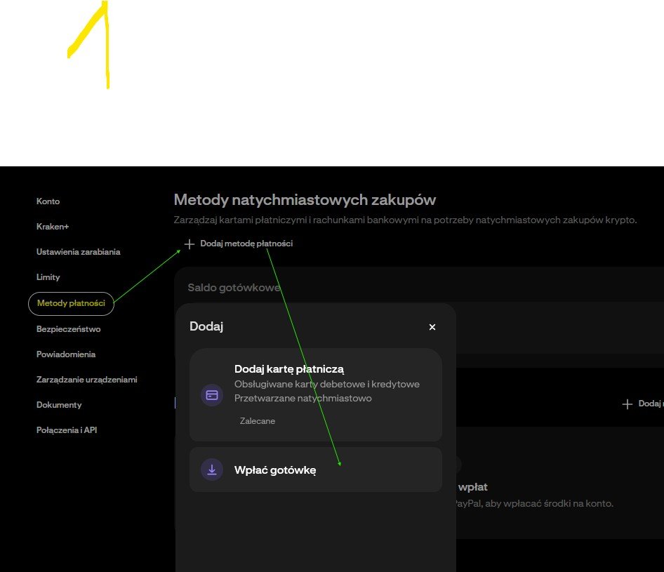This screenshot has height=572, width=664.
Task: Click the plus icon beside Dodaj metodę płatności
Action: click(x=190, y=244)
